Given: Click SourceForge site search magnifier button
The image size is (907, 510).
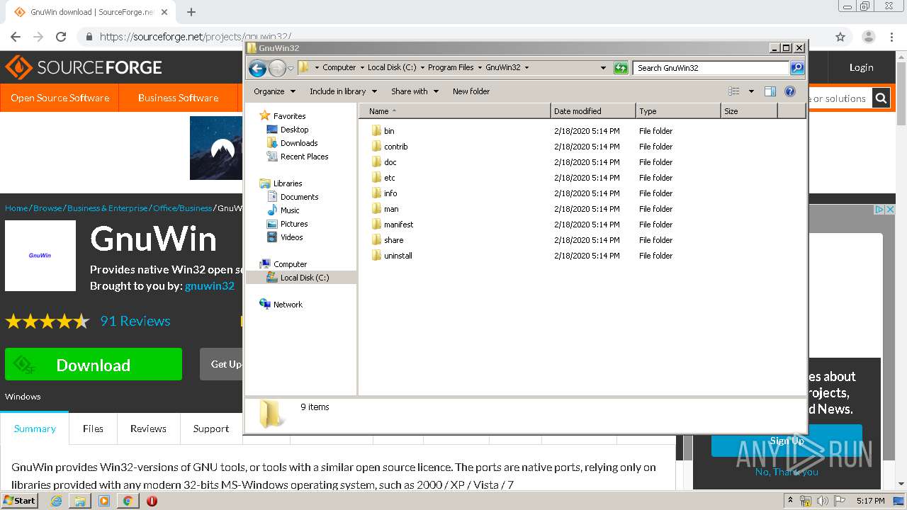Looking at the screenshot, I should click(x=881, y=98).
